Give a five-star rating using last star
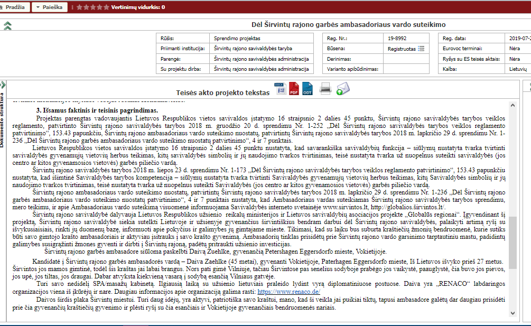This screenshot has height=326, width=531. tap(106, 7)
